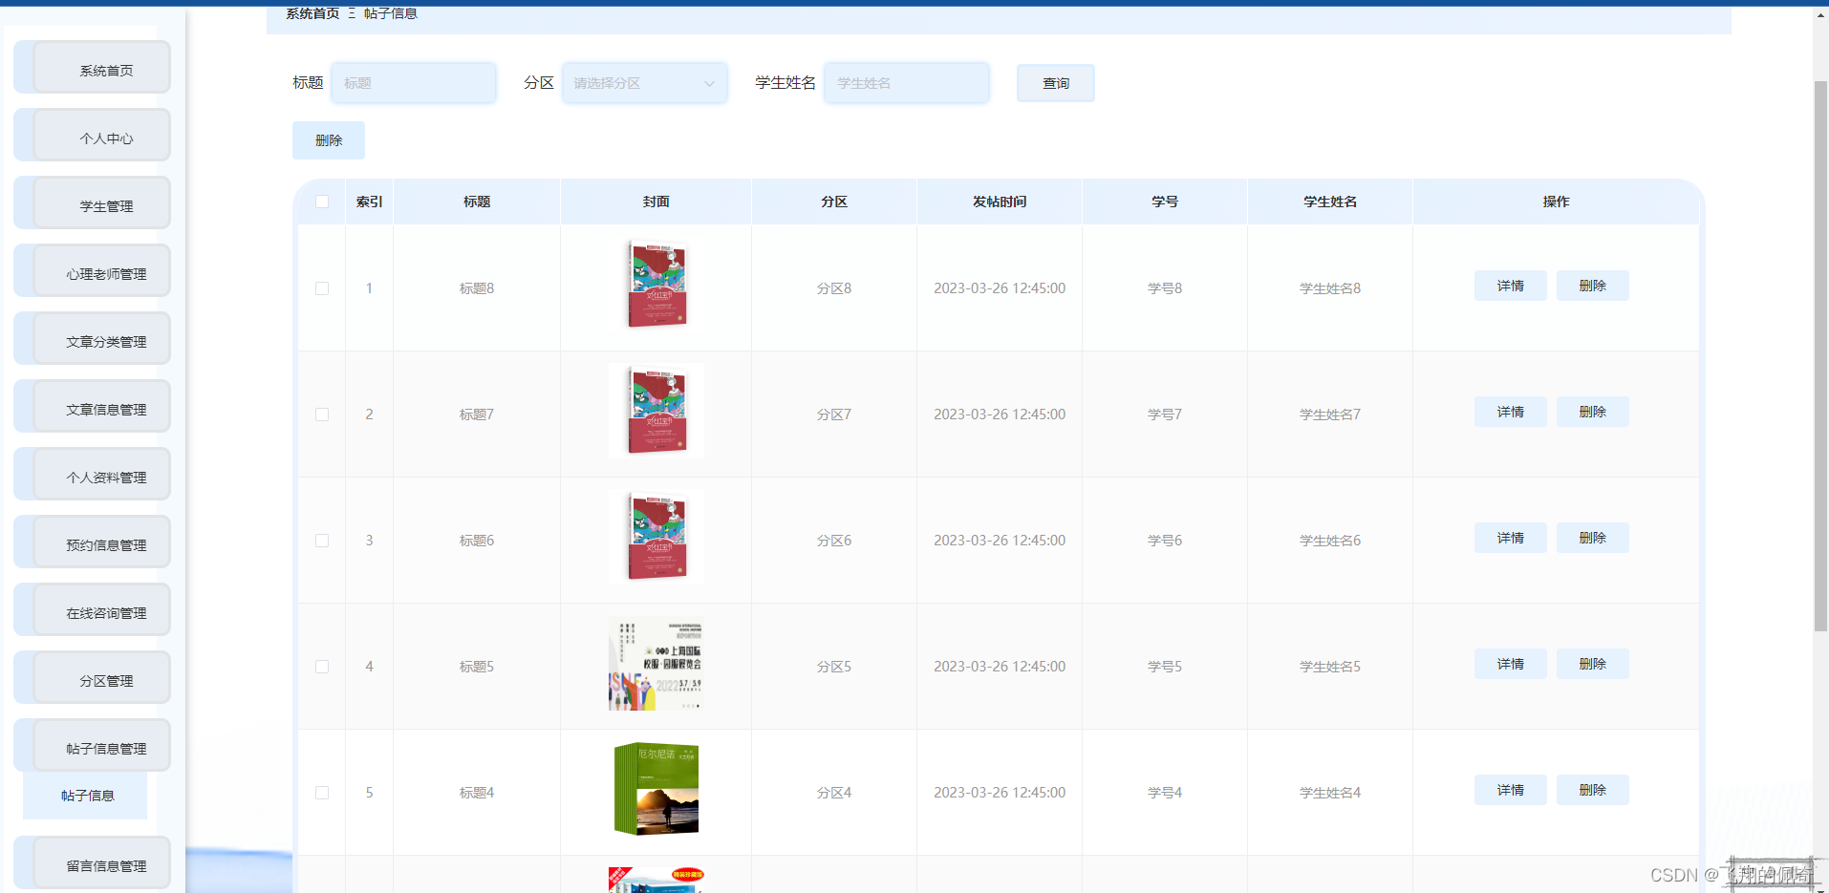
Task: Click the 查询 search button
Action: point(1055,83)
